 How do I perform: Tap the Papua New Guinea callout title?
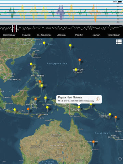(x=70, y=97)
